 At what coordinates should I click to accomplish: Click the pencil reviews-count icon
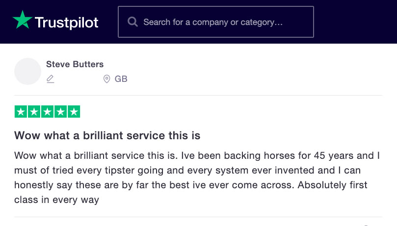pos(51,79)
